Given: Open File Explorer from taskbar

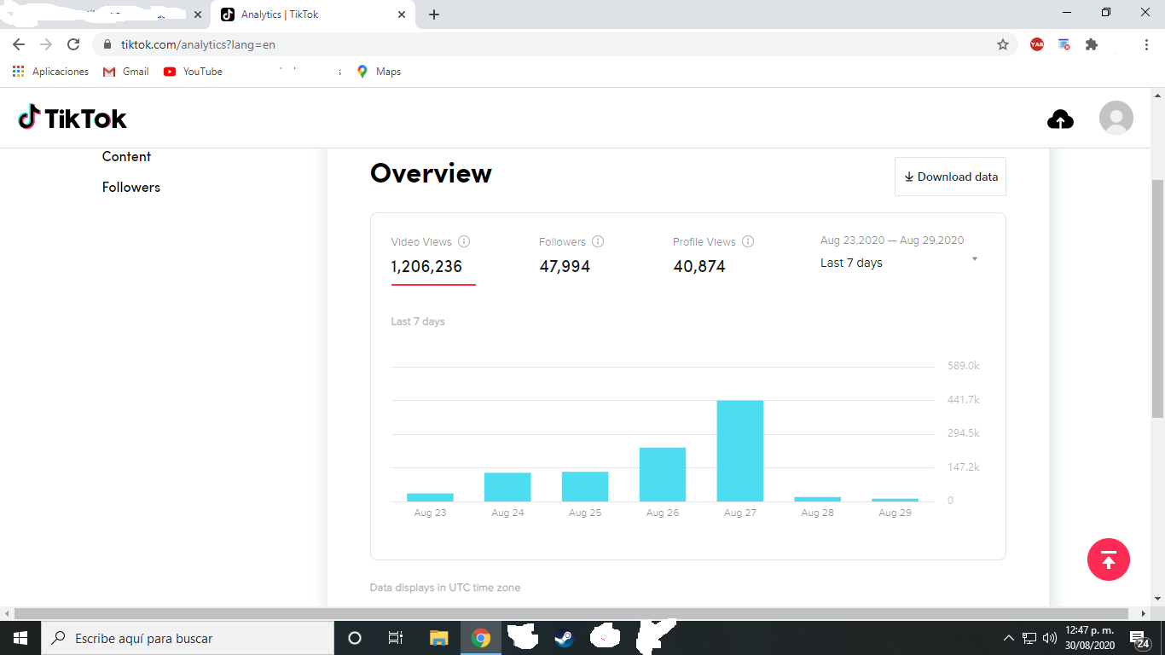Looking at the screenshot, I should [438, 638].
